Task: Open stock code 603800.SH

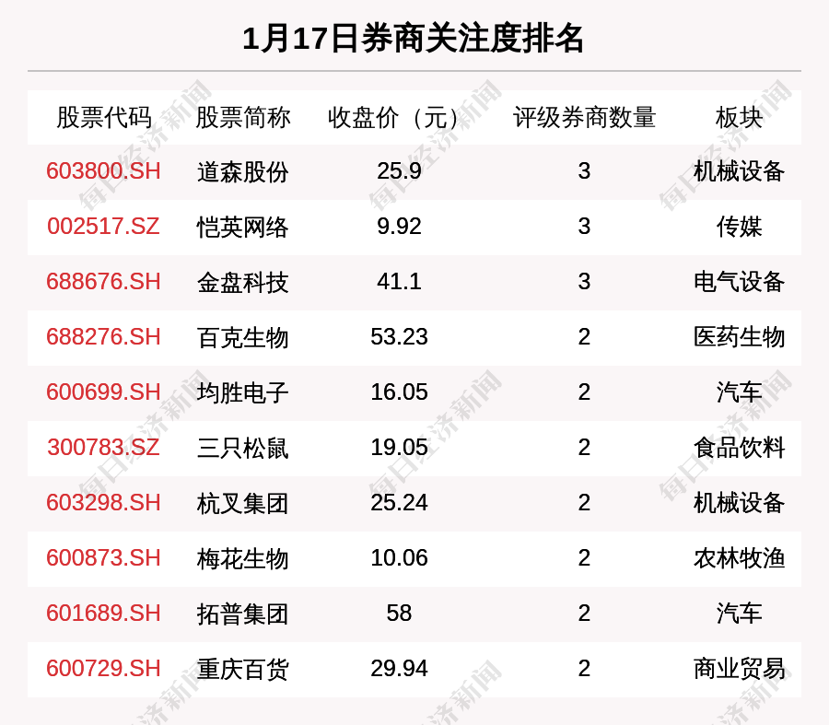Action: click(x=103, y=171)
